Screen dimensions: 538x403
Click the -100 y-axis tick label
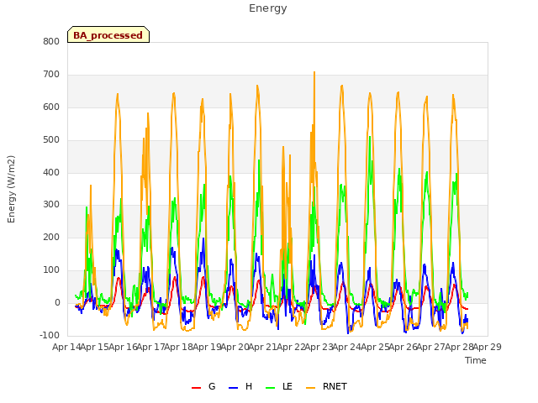click(x=50, y=336)
